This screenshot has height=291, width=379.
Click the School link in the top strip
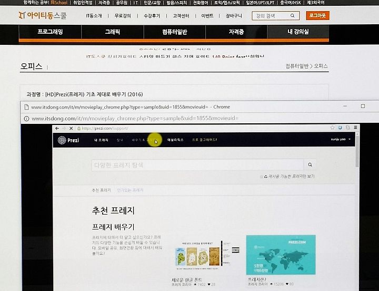click(59, 3)
